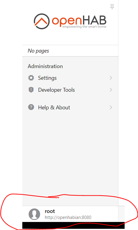Click the openHAB house circle logo
The image size is (138, 230).
(42, 21)
